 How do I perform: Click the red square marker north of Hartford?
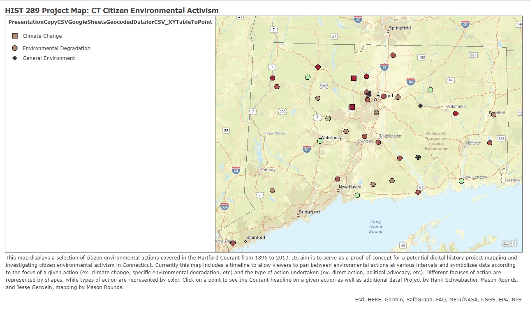pyautogui.click(x=354, y=78)
